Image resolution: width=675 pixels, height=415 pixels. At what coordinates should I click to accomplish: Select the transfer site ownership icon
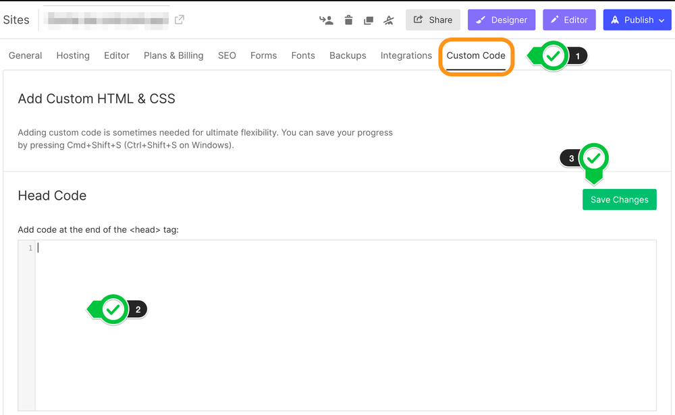pyautogui.click(x=327, y=20)
